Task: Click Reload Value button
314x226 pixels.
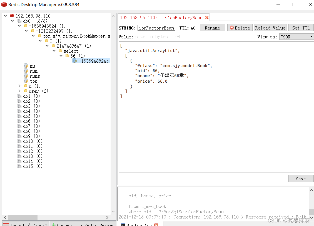Action: click(x=270, y=28)
